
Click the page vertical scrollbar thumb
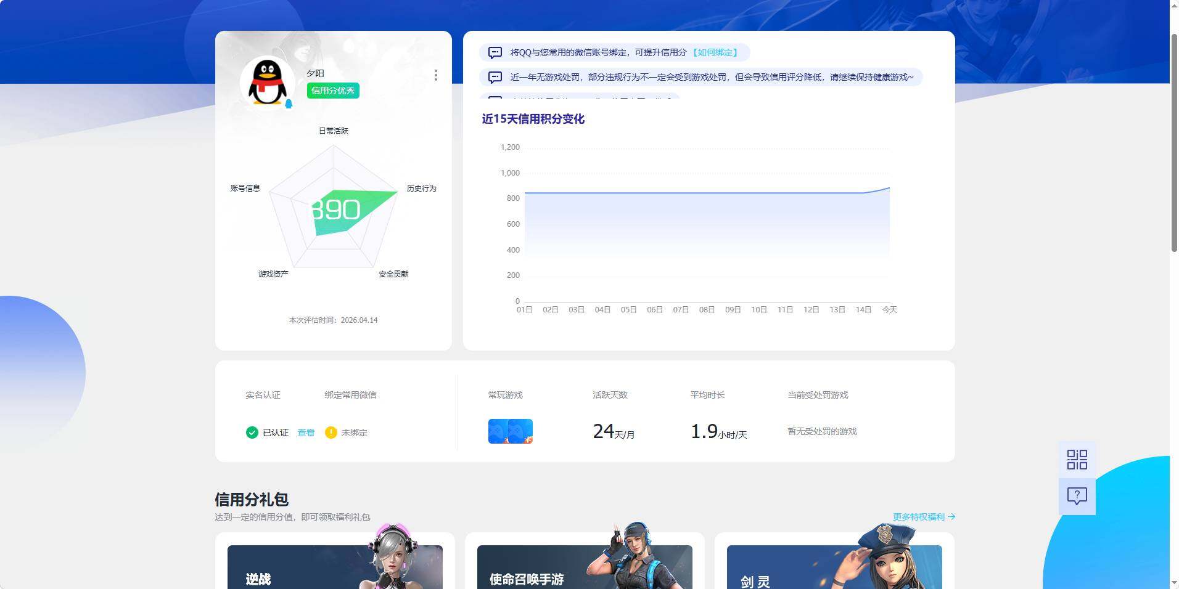[x=1174, y=143]
